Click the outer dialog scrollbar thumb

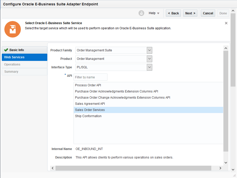point(233,50)
